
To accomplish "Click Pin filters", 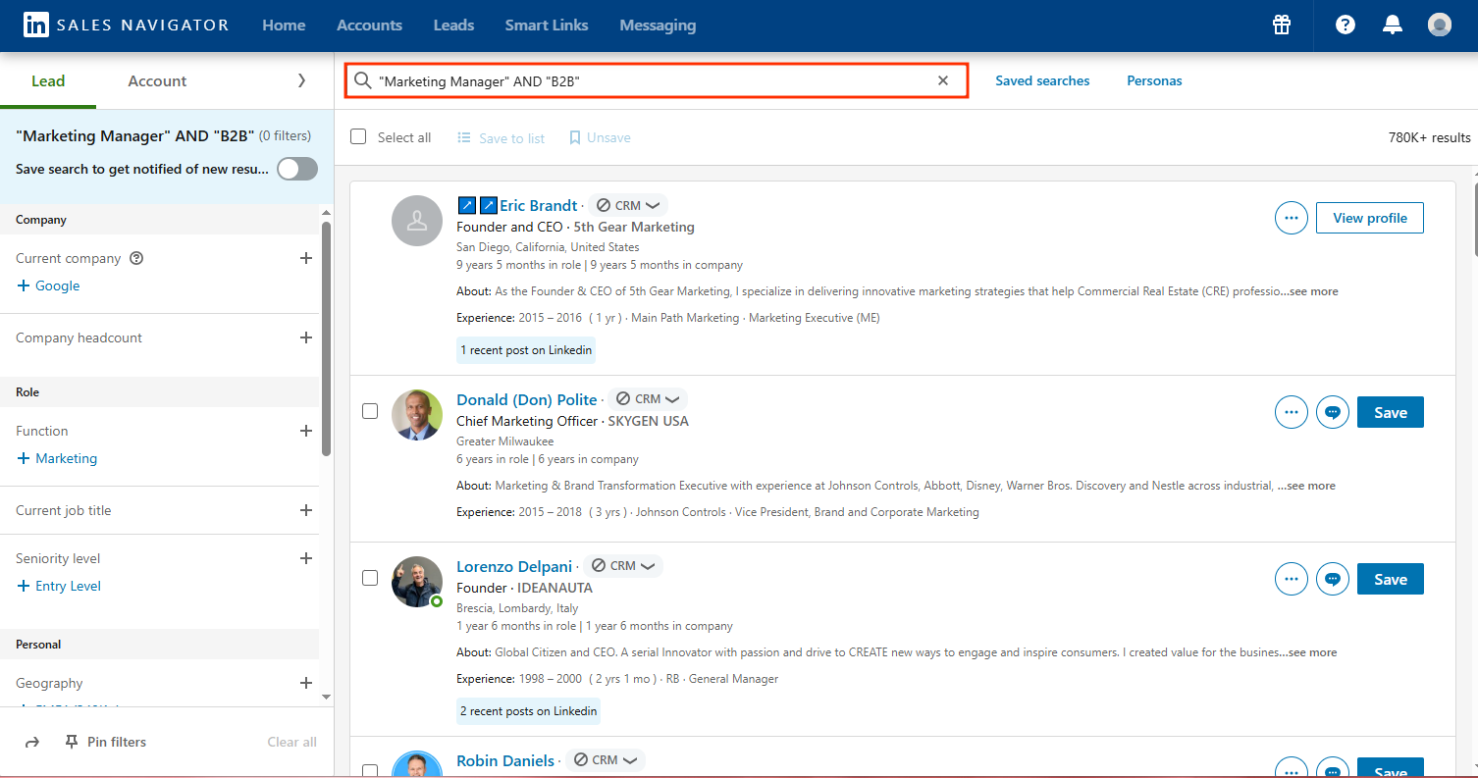I will pos(105,742).
